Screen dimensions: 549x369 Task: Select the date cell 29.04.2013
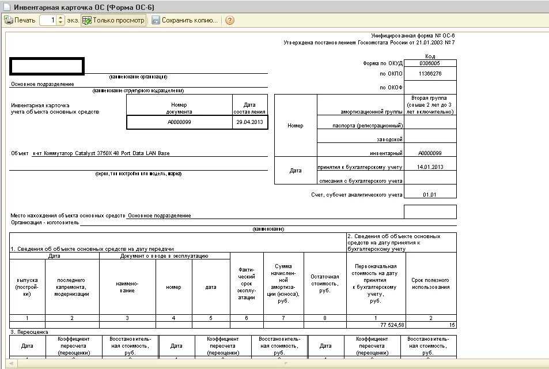click(249, 122)
